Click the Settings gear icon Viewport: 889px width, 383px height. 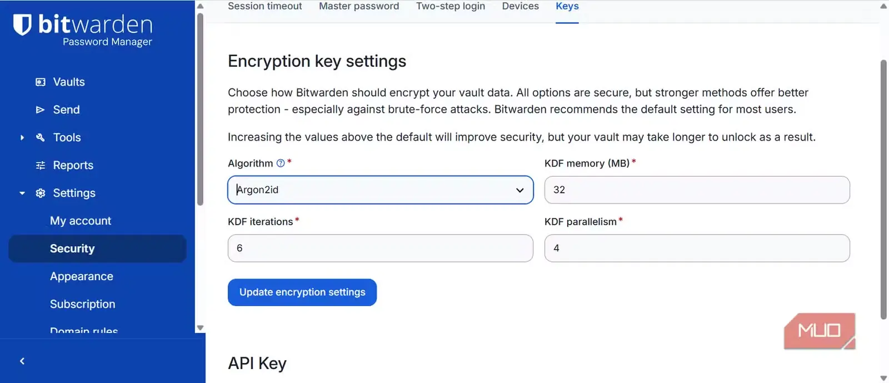pyautogui.click(x=40, y=193)
